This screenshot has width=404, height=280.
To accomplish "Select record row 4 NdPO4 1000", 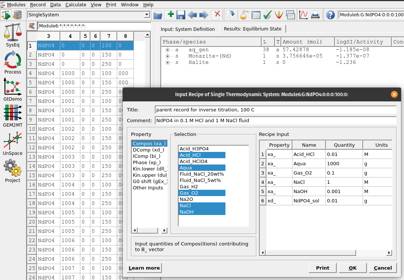I will 85,73.
